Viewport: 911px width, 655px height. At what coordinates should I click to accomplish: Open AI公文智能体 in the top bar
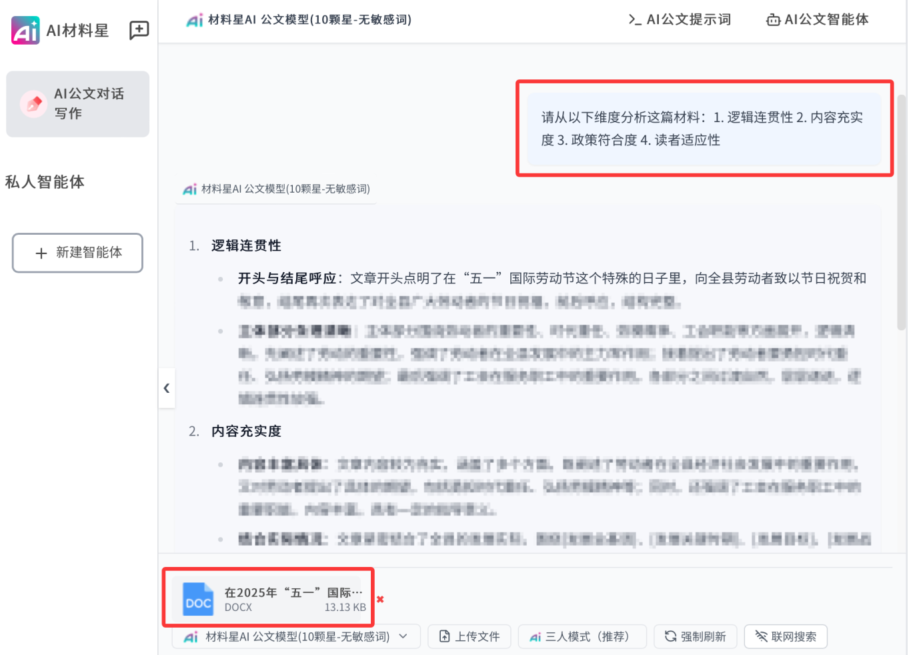pos(817,20)
